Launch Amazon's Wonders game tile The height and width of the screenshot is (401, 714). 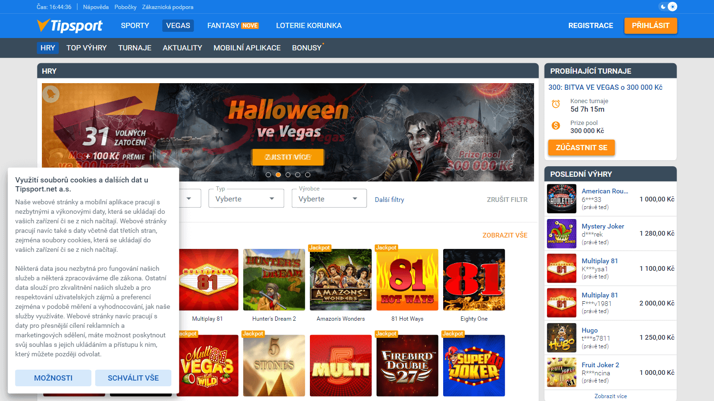coord(341,280)
